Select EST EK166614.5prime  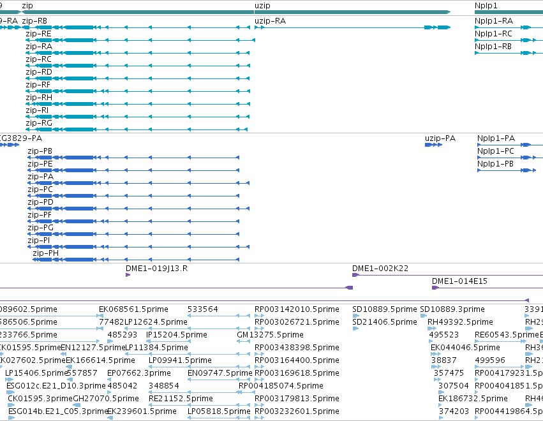coord(100,360)
